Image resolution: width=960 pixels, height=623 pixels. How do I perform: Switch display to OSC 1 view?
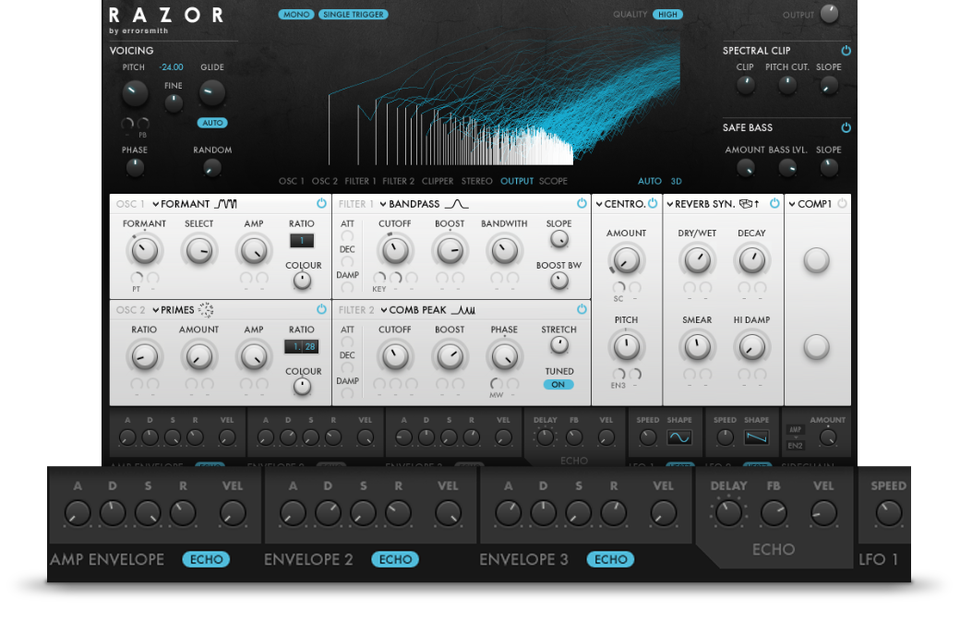point(292,181)
